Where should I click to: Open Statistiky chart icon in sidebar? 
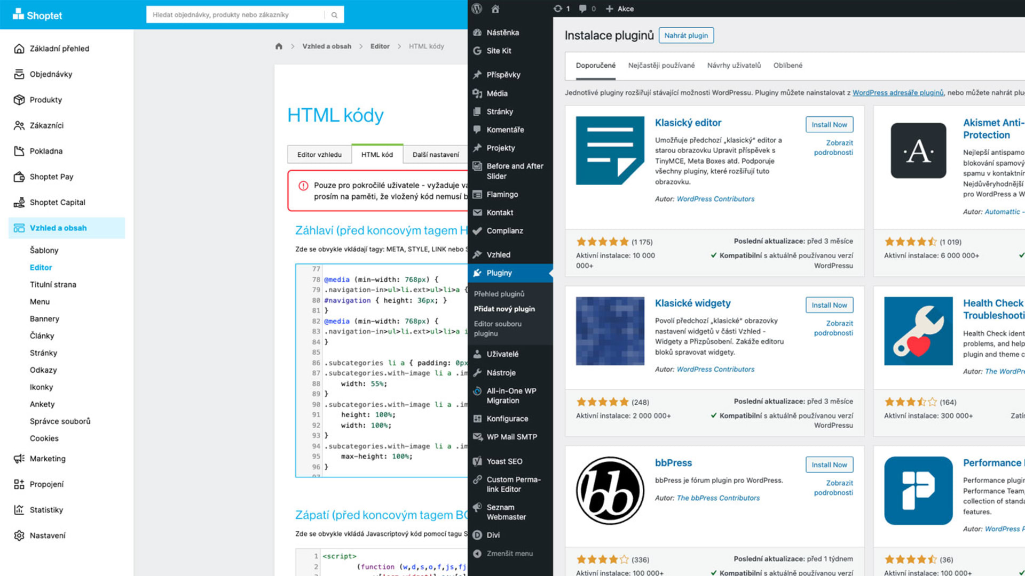click(x=19, y=510)
